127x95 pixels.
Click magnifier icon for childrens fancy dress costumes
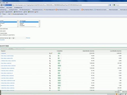(50, 61)
